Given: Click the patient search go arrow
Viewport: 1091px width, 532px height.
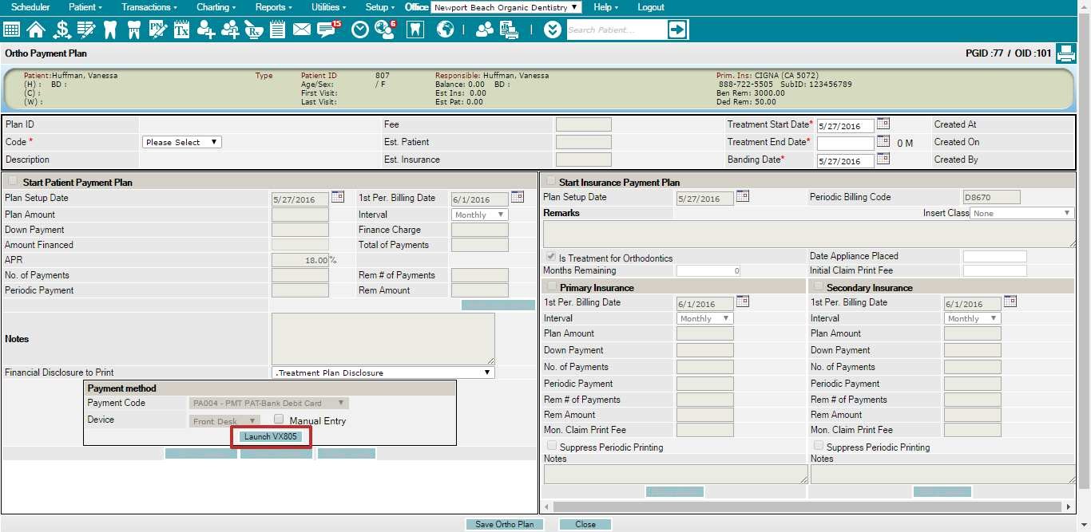Looking at the screenshot, I should click(677, 30).
